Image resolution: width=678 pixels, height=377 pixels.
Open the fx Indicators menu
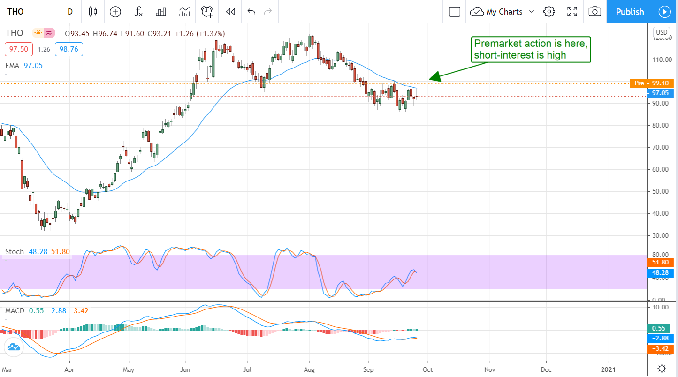[x=138, y=12]
